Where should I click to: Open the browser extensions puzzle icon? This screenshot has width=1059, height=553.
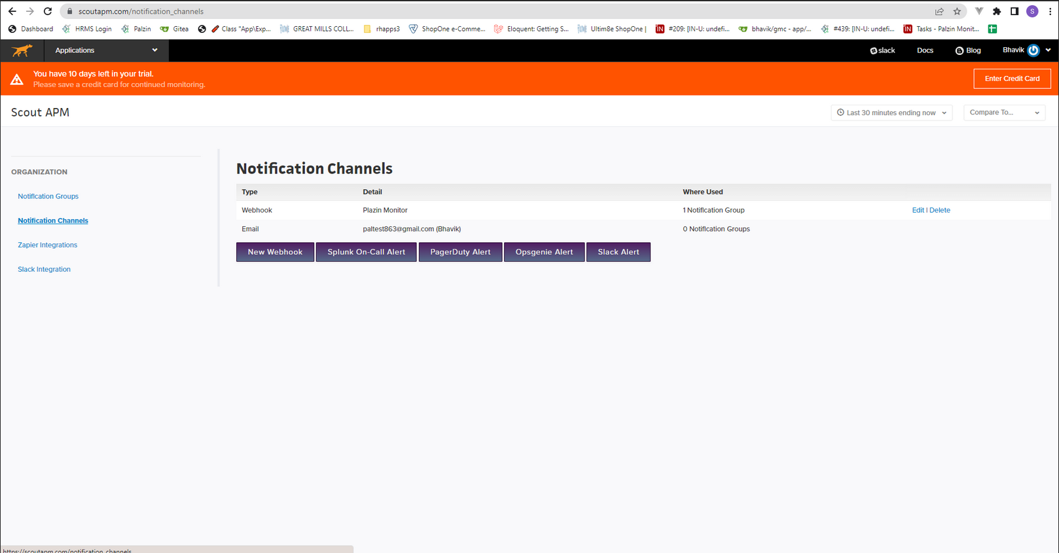click(997, 11)
